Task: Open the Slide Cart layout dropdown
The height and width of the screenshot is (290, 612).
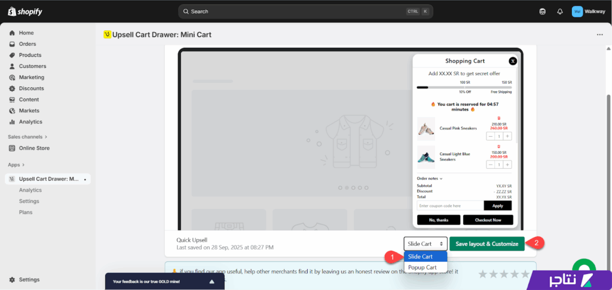Action: pyautogui.click(x=425, y=243)
